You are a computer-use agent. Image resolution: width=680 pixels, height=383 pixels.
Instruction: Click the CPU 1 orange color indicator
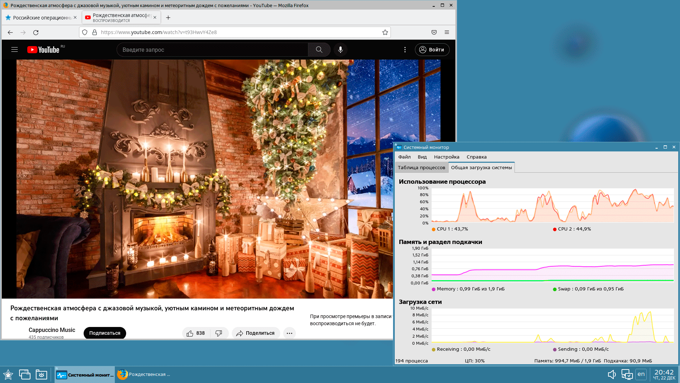(434, 229)
